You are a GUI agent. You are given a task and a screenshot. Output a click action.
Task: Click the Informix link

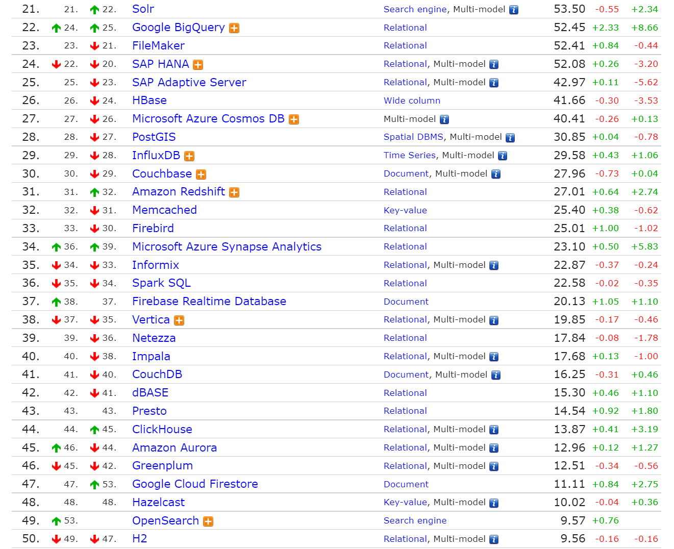tap(156, 265)
